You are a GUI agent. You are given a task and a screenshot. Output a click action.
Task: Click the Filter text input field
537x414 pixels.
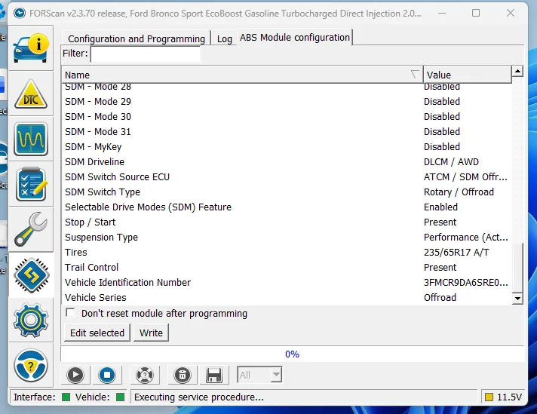coord(146,54)
